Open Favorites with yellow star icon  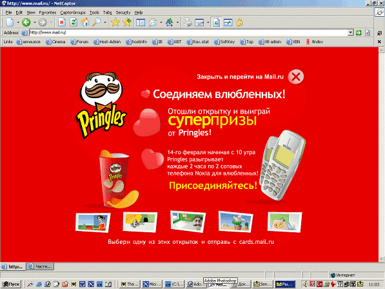pyautogui.click(x=115, y=23)
